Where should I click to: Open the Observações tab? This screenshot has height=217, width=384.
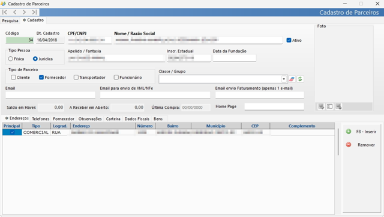[x=90, y=119]
